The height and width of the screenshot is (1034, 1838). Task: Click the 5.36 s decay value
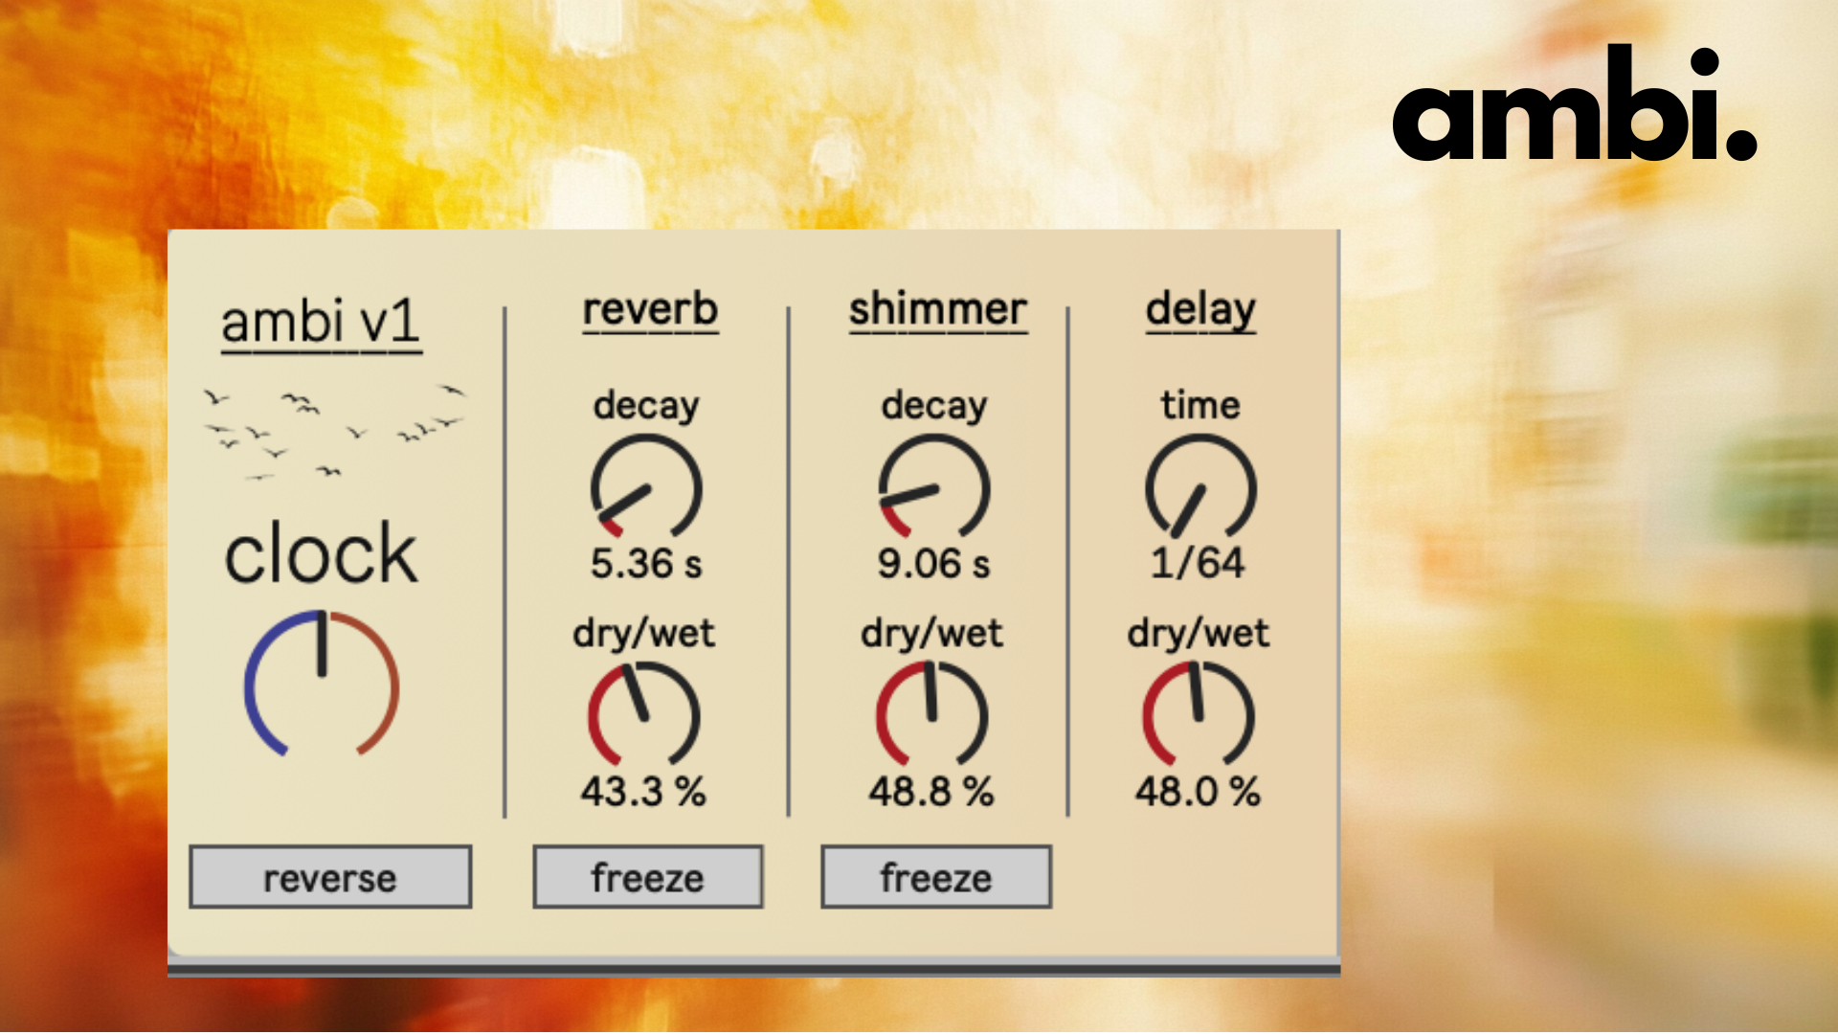(646, 563)
